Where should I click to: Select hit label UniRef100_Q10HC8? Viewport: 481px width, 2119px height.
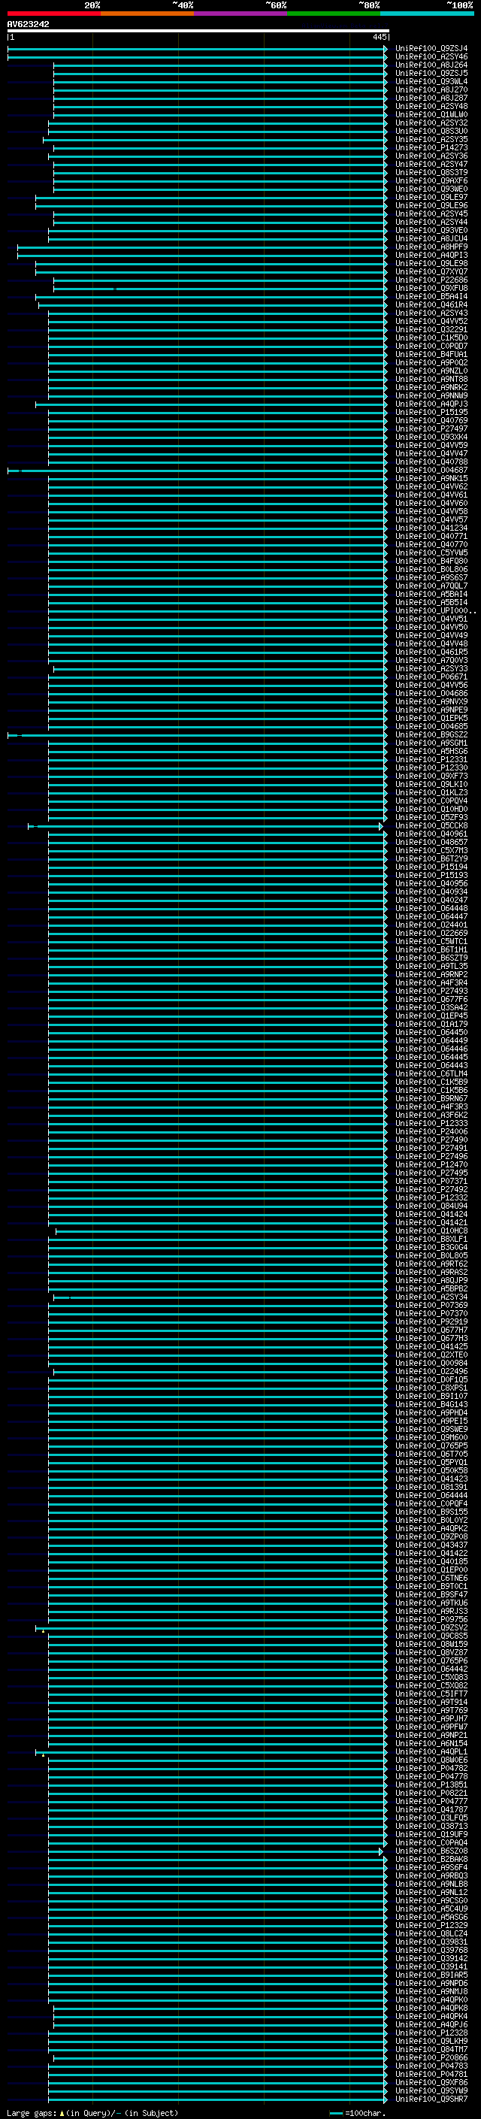click(431, 1231)
